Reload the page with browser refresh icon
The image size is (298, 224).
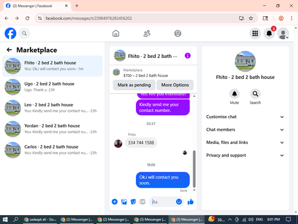(27, 19)
